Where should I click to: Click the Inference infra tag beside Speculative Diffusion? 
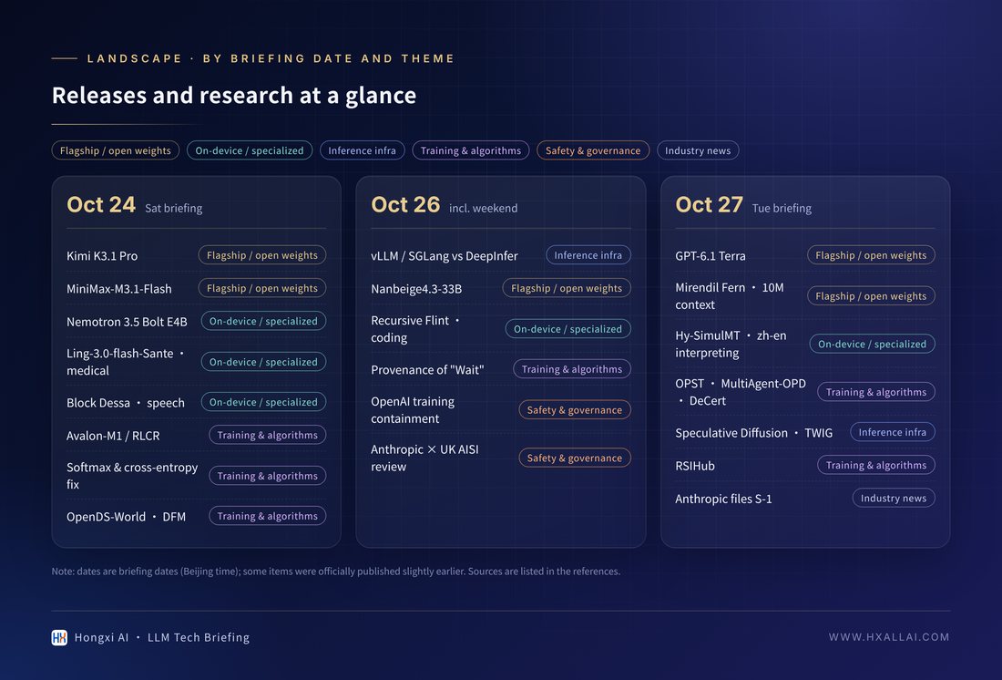coord(892,432)
